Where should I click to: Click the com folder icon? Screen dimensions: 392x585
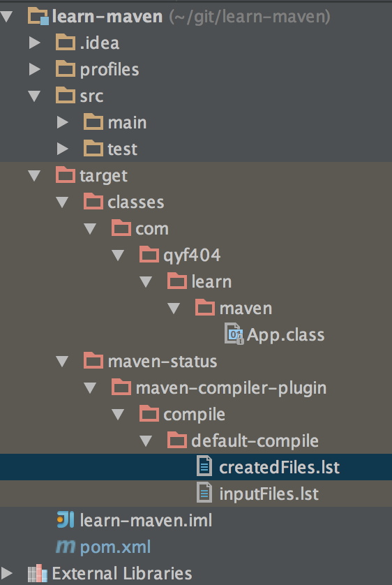click(x=121, y=228)
